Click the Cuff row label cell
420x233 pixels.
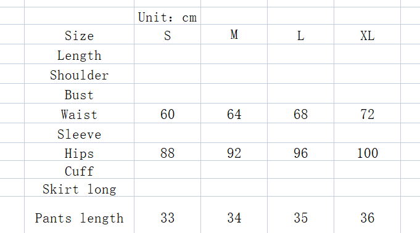tap(80, 170)
